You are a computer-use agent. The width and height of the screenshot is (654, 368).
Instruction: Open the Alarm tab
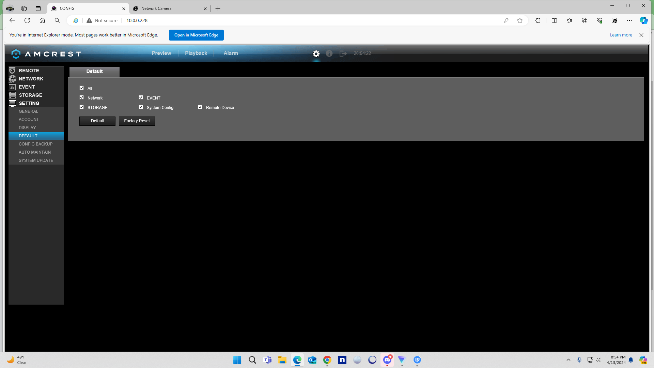(231, 53)
